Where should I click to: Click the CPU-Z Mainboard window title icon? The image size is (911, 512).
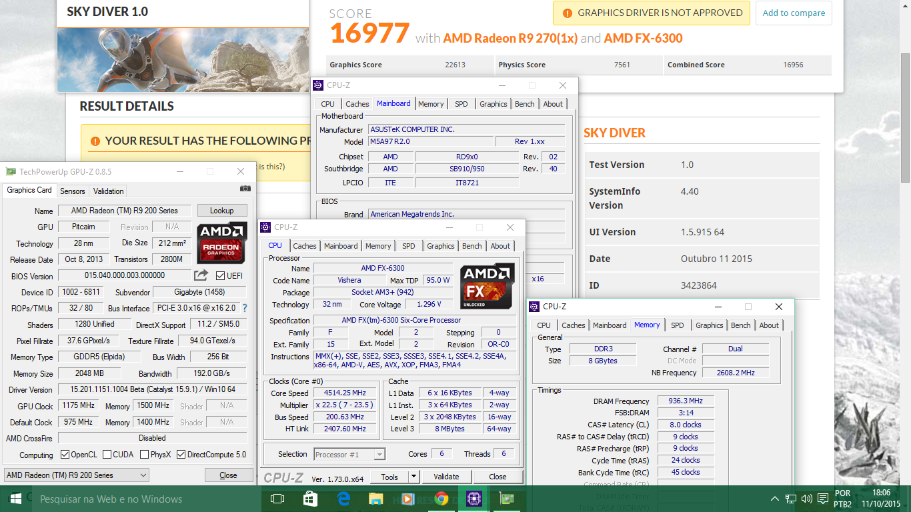tap(319, 85)
